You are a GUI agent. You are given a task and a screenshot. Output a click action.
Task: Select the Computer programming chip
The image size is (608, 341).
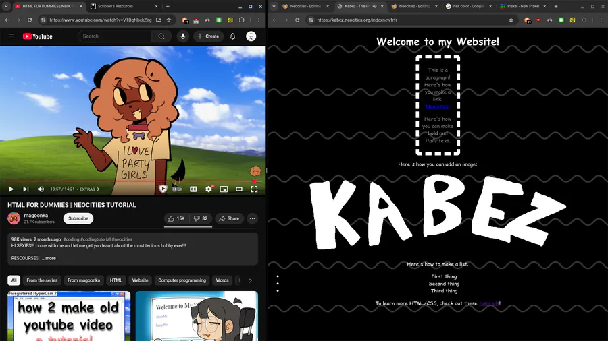tap(182, 280)
